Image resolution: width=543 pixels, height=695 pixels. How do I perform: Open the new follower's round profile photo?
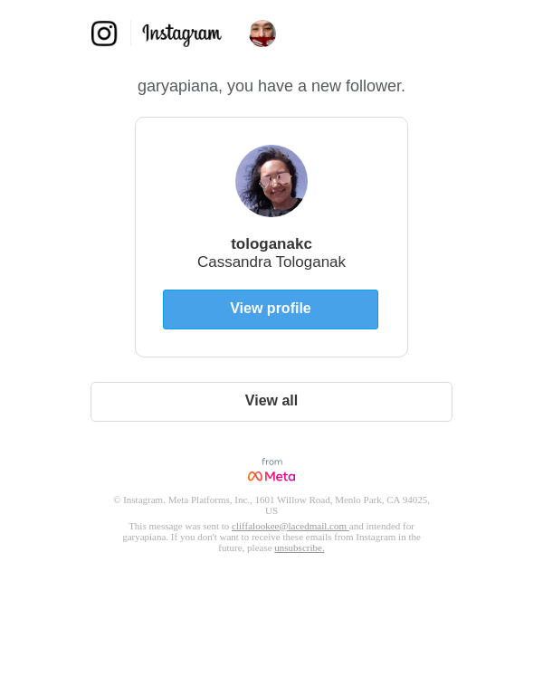coord(271,181)
